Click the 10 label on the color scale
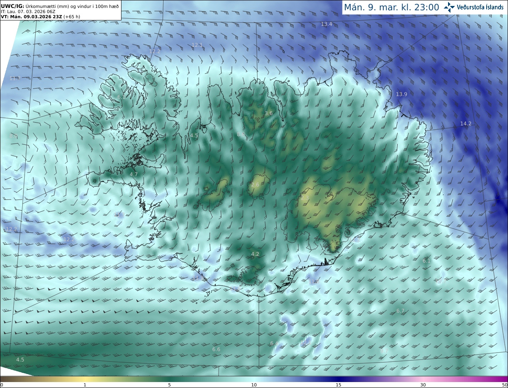Image resolution: width=508 pixels, height=388 pixels. pyautogui.click(x=254, y=385)
